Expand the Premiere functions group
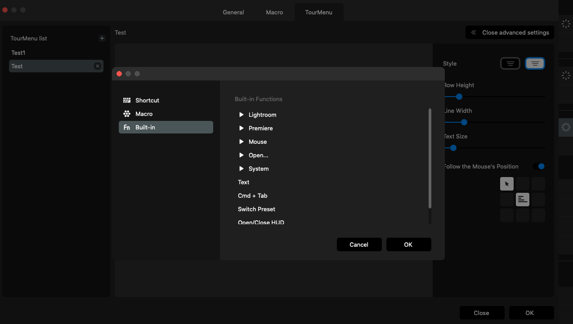Screen dimensions: 573x324 [x=242, y=128]
